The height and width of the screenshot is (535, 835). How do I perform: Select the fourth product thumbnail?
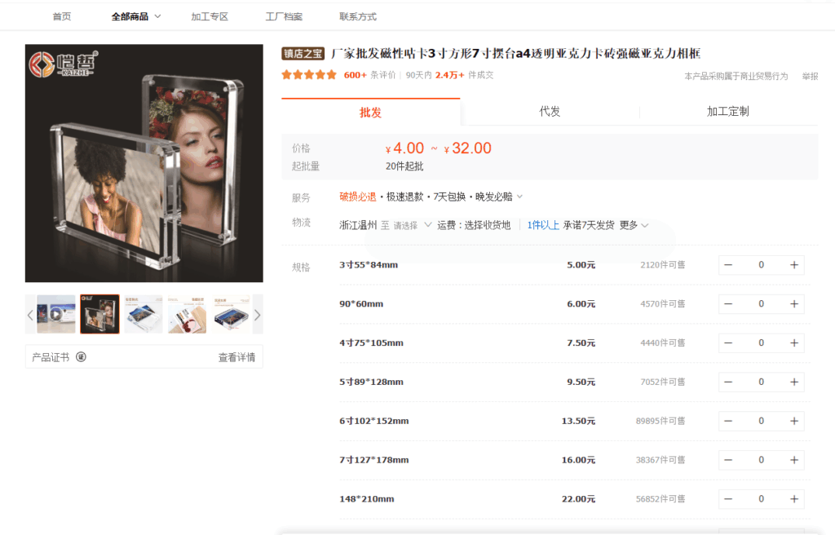[187, 314]
